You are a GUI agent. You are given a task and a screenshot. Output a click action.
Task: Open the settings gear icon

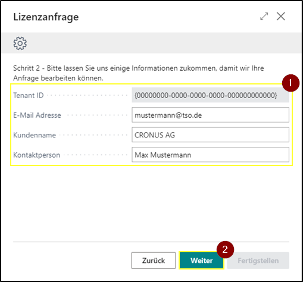[x=20, y=43]
